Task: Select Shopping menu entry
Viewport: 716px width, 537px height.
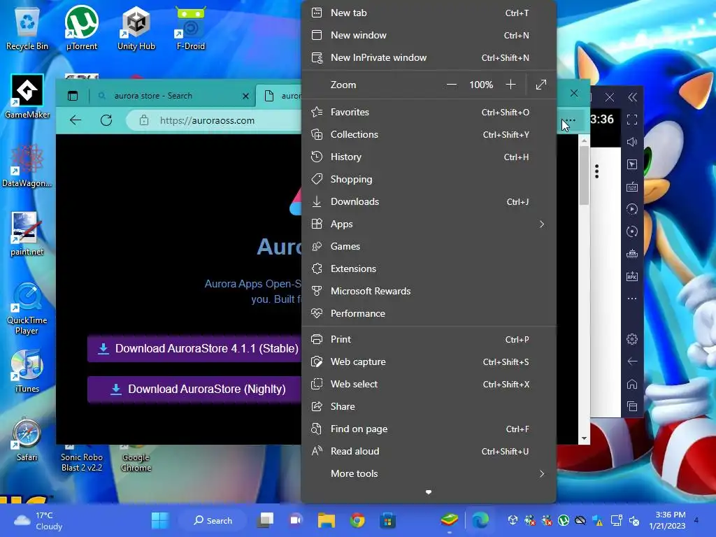Action: (429, 179)
